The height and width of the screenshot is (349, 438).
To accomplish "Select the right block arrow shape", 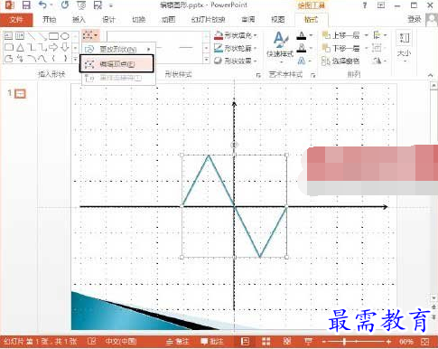I will 53,47.
